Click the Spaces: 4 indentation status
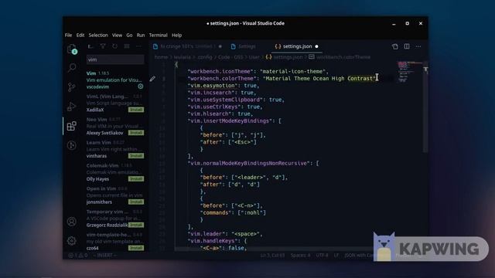This screenshot has width=495, height=278. click(300, 256)
